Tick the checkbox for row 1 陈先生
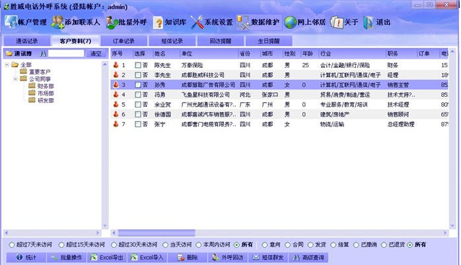 tap(137, 65)
